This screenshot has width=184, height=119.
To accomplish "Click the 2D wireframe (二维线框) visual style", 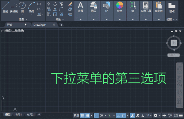I will point(18,31).
